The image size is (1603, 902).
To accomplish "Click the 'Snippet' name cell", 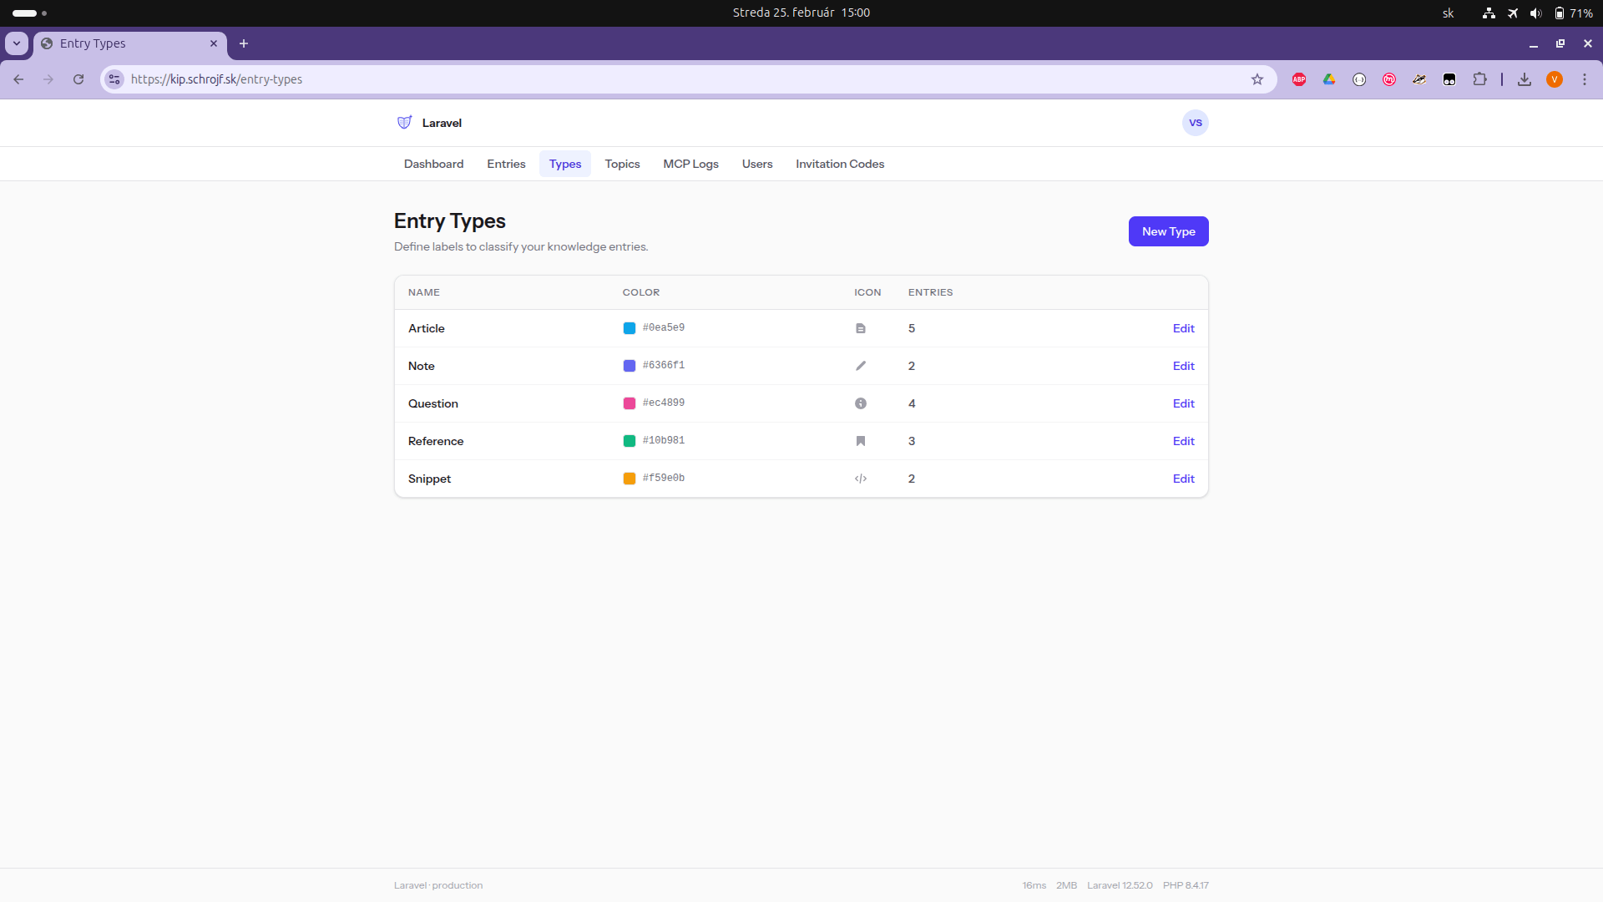I will 429,479.
